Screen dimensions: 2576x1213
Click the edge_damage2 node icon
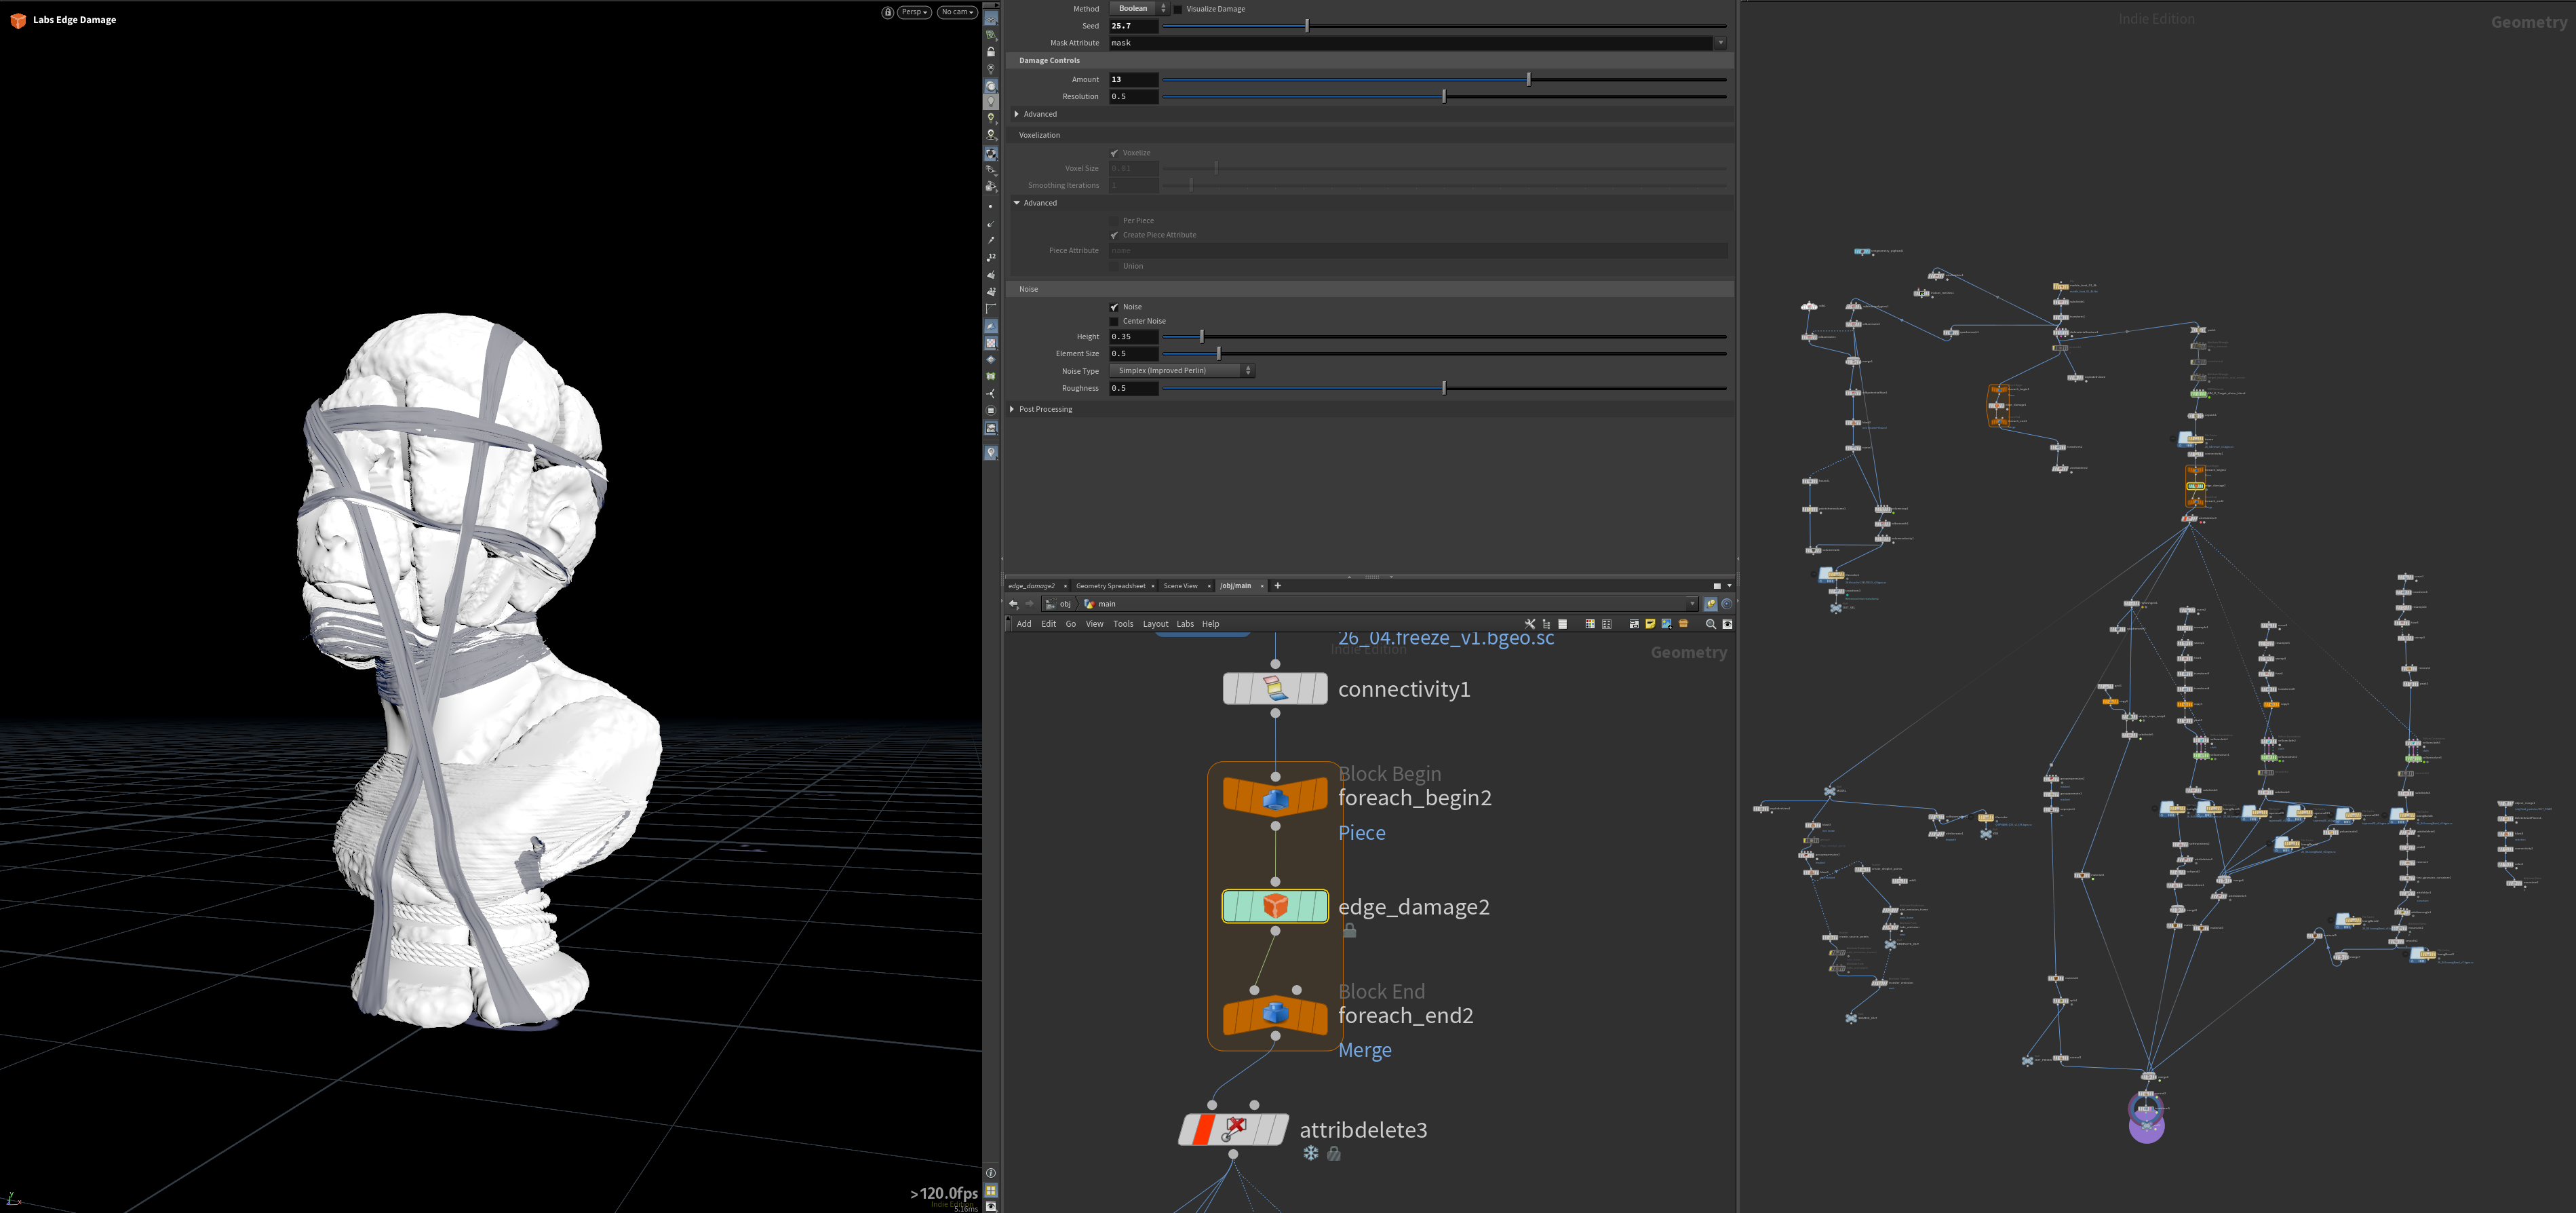1275,906
